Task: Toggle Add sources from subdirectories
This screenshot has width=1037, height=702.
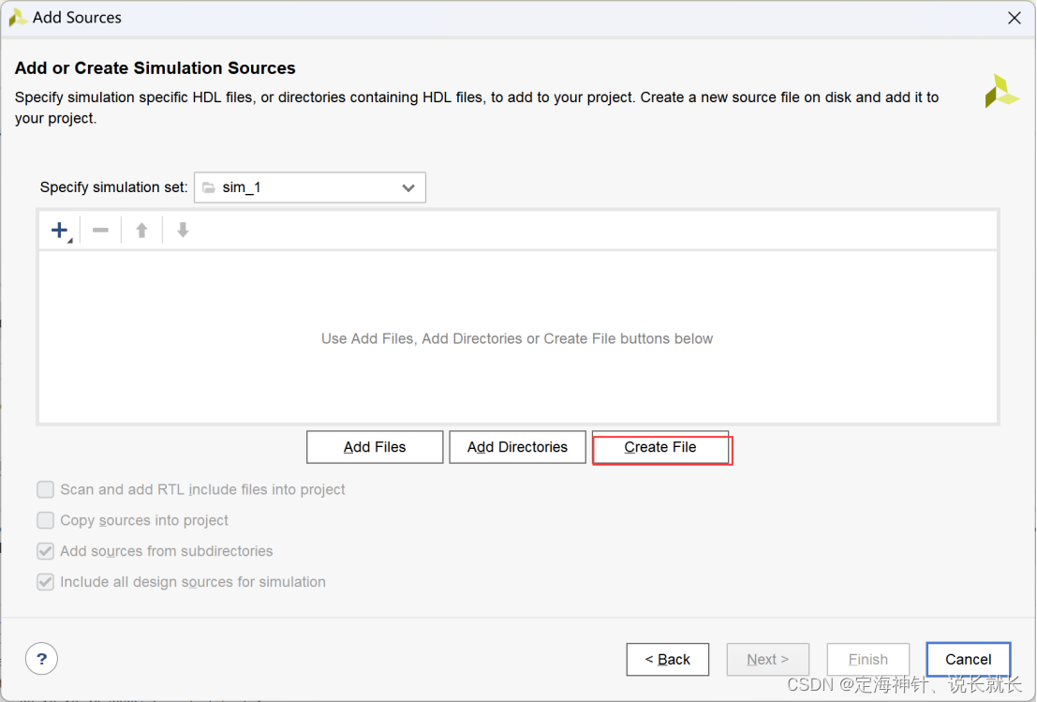Action: 46,551
